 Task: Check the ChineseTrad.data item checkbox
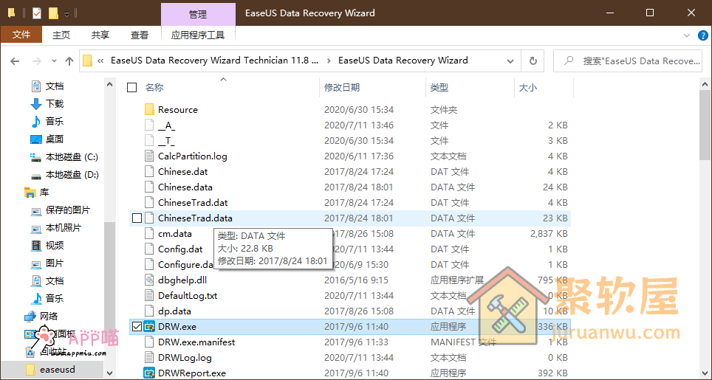coord(137,218)
